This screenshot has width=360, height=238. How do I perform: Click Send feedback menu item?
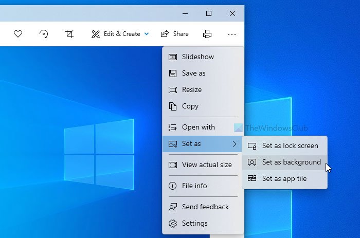pyautogui.click(x=205, y=207)
